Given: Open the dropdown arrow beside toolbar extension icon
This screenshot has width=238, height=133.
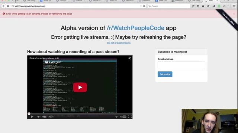Looking at the screenshot, I should pyautogui.click(x=228, y=6).
